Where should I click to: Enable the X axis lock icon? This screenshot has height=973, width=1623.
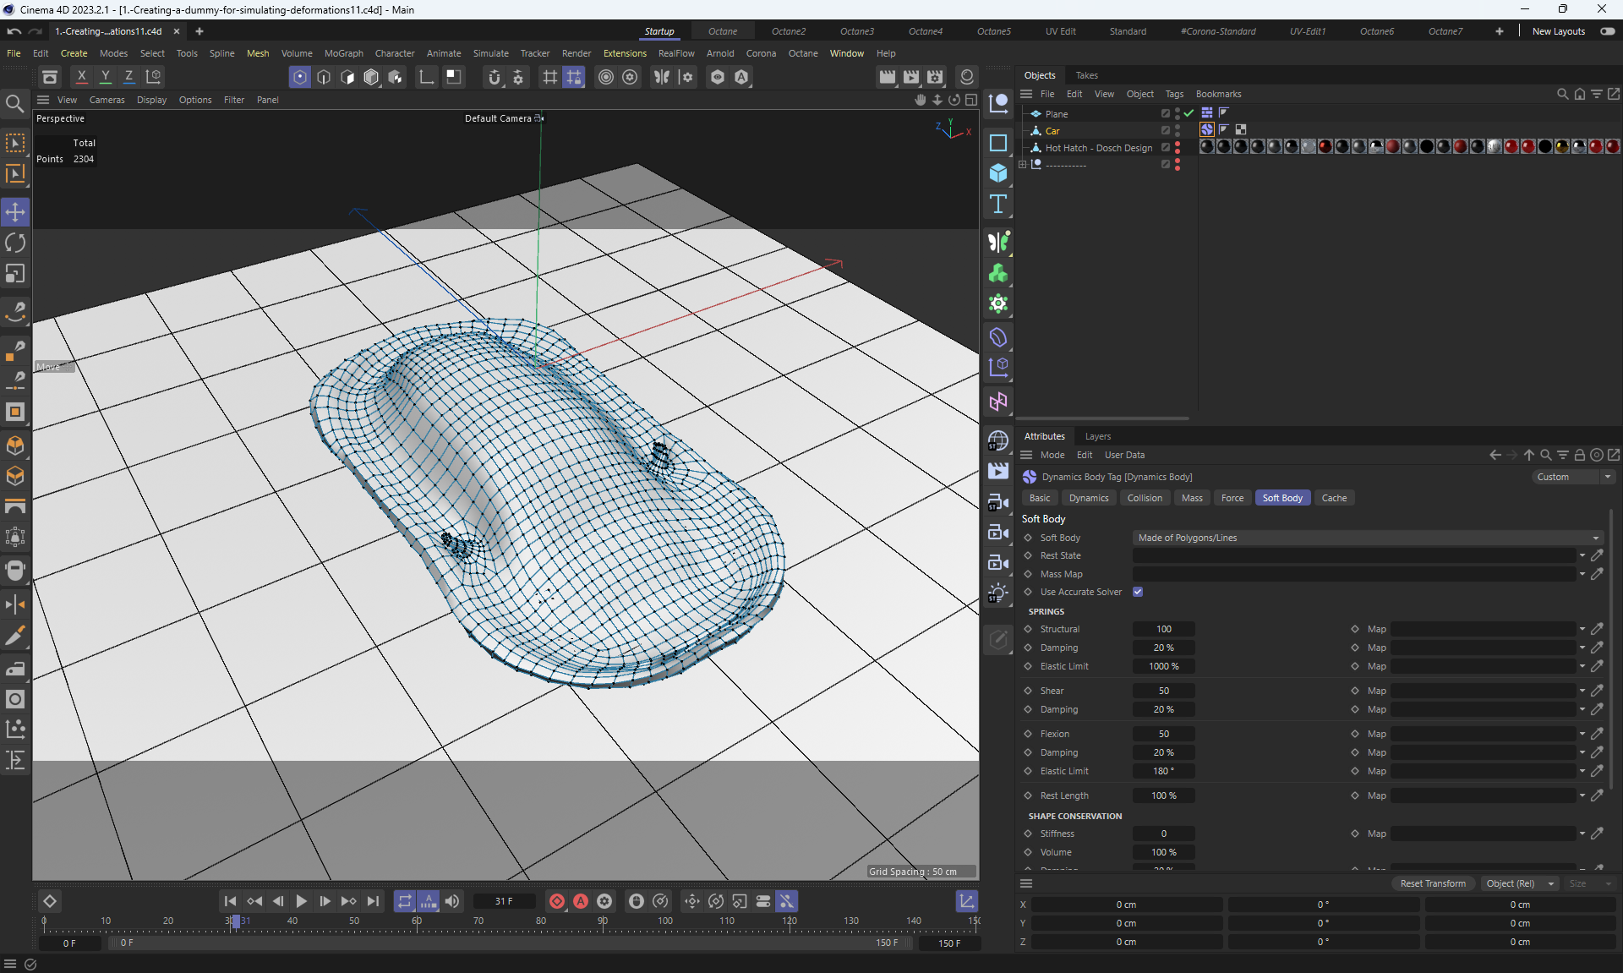81,77
